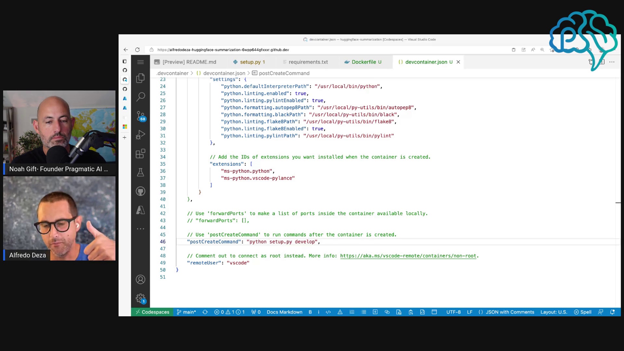
Task: Change end of line sequence LF
Action: tap(470, 312)
